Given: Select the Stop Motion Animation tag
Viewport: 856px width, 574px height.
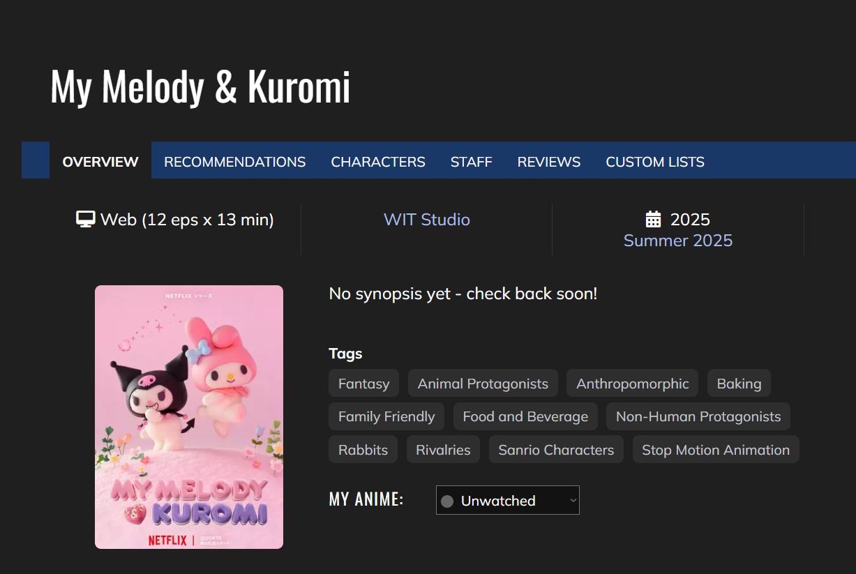Looking at the screenshot, I should tap(716, 450).
